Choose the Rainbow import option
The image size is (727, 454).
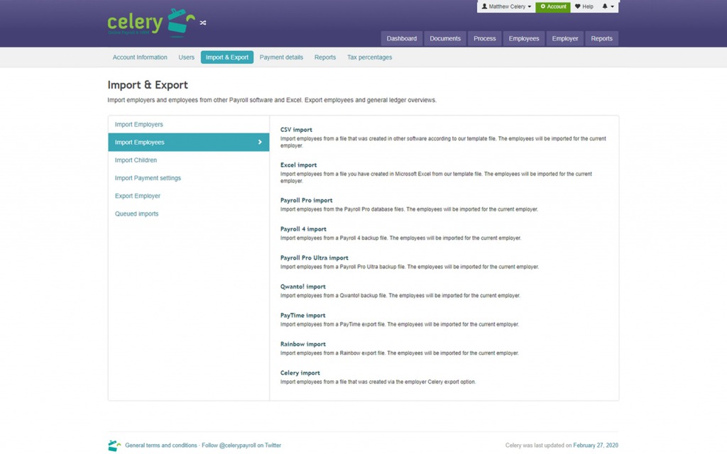point(302,344)
